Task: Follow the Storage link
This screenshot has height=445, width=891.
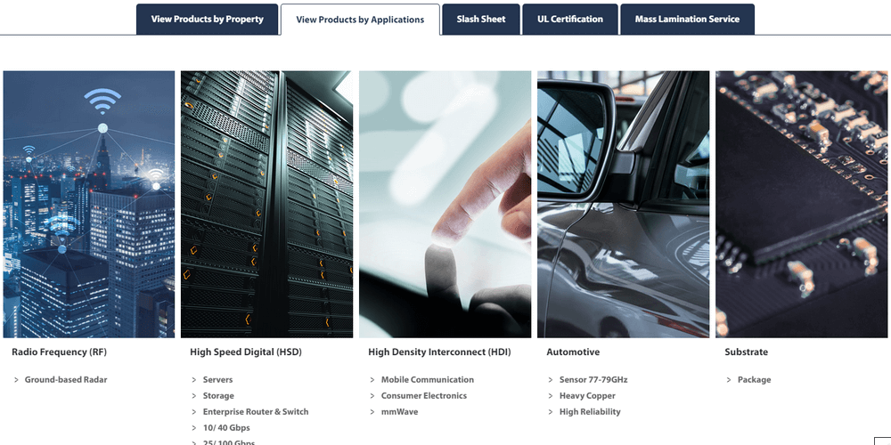Action: point(218,396)
